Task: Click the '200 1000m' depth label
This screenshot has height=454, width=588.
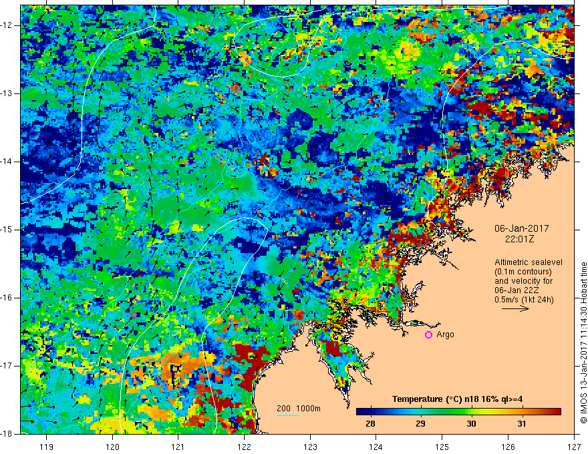Action: [x=299, y=409]
